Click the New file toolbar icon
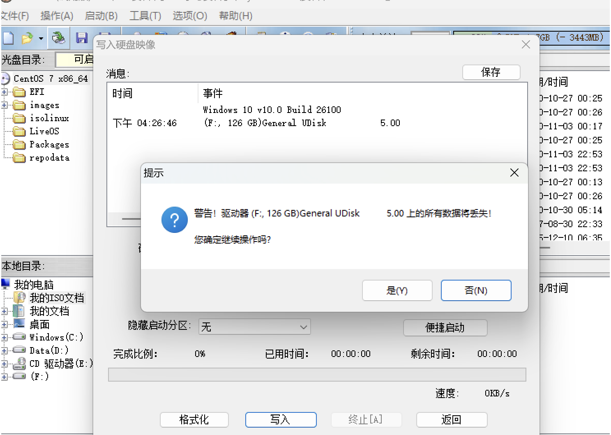611x435 pixels. [x=8, y=38]
